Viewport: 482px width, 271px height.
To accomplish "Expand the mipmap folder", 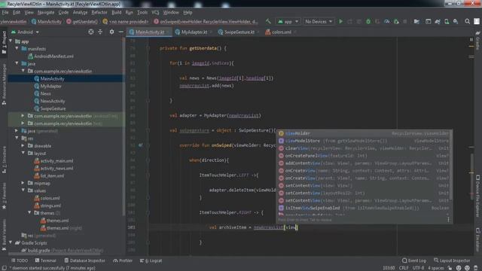I will click(23, 183).
